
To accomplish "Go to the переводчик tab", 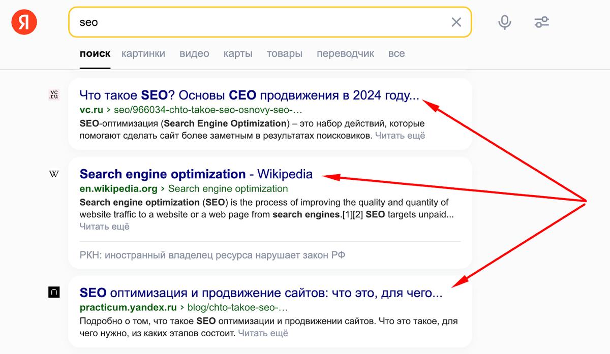I will (345, 53).
